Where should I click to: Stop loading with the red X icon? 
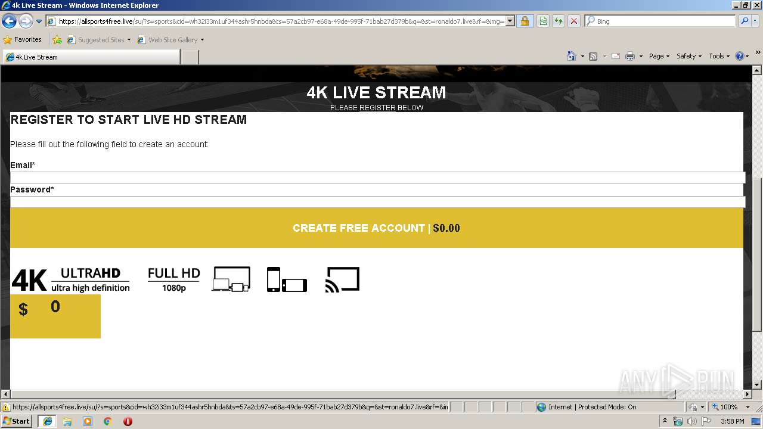click(x=573, y=21)
